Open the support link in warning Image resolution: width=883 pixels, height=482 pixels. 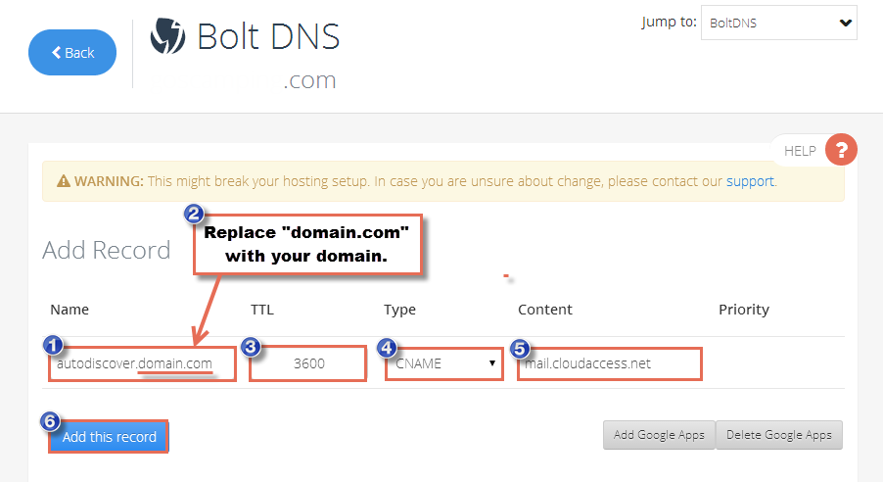750,181
